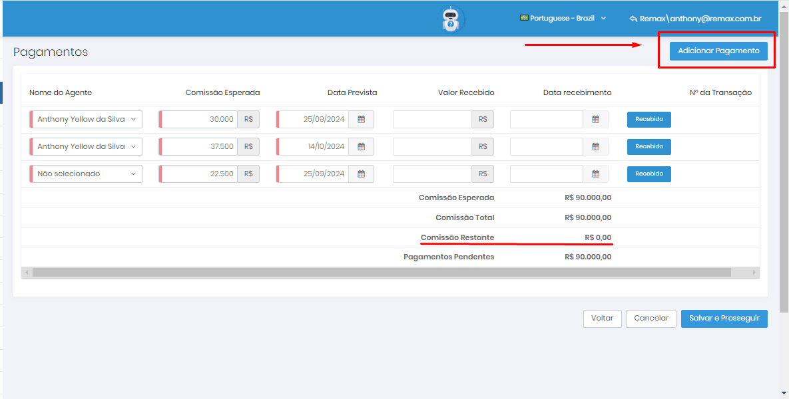Image resolution: width=789 pixels, height=399 pixels.
Task: Click the right arrow of the horizontal scrollbar
Action: point(754,273)
